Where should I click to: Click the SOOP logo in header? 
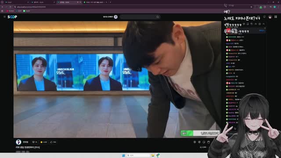tap(12, 17)
